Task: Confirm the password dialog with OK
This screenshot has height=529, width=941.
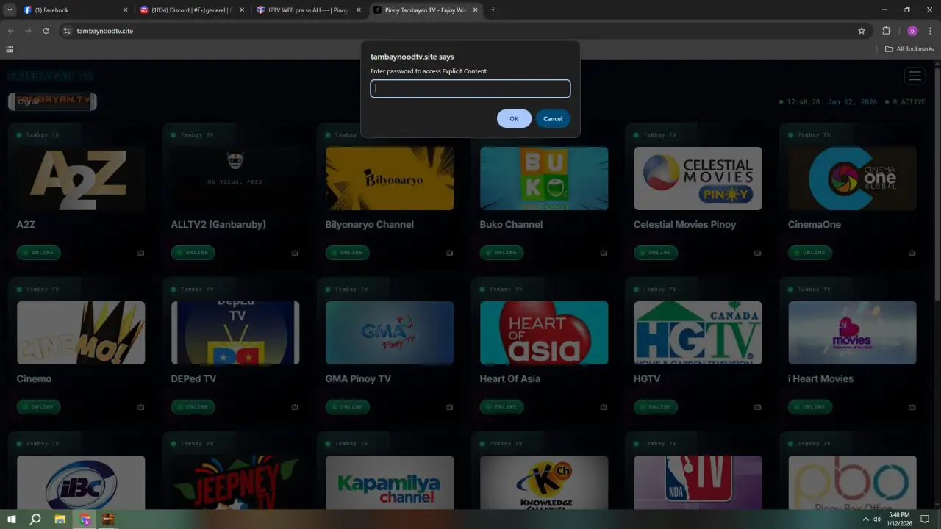Action: 514,118
